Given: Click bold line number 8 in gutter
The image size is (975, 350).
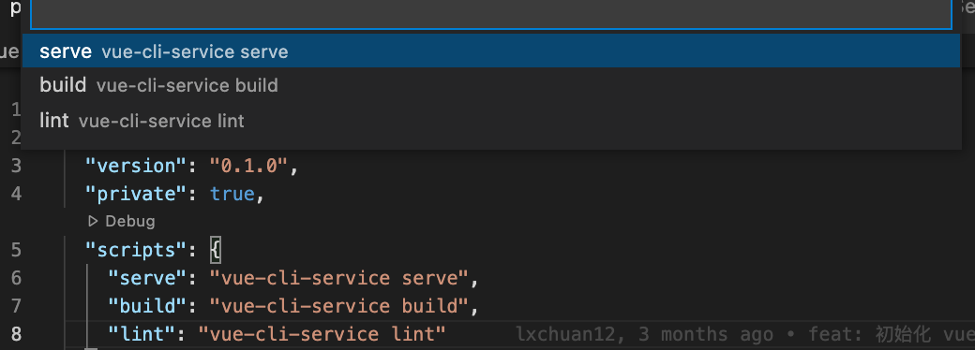Looking at the screenshot, I should coord(16,334).
